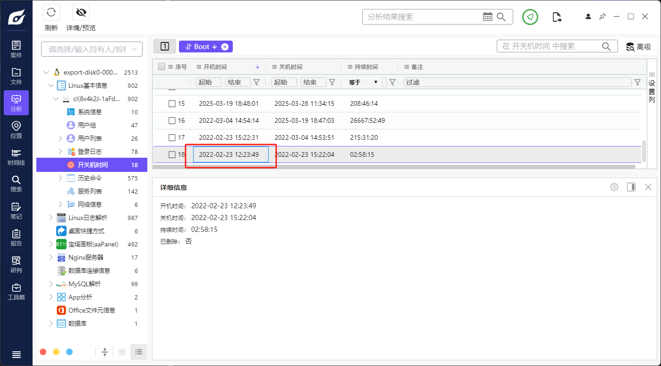This screenshot has height=366, width=661.
Task: Open the Timeline (时间线) sidebar section
Action: tap(16, 157)
